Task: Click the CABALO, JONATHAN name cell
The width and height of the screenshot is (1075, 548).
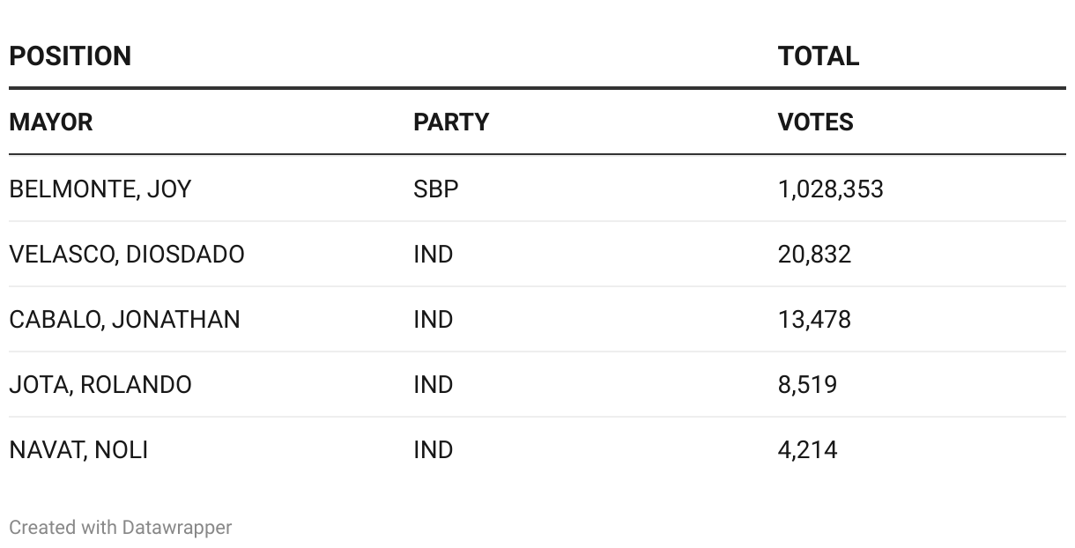Action: (x=124, y=319)
